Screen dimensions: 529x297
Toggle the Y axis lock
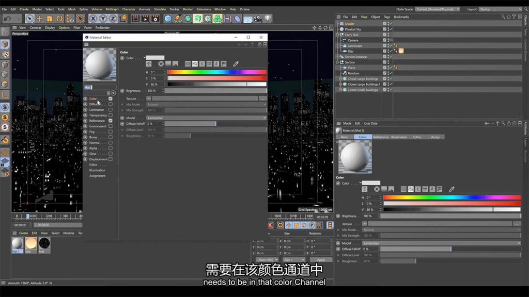click(103, 19)
